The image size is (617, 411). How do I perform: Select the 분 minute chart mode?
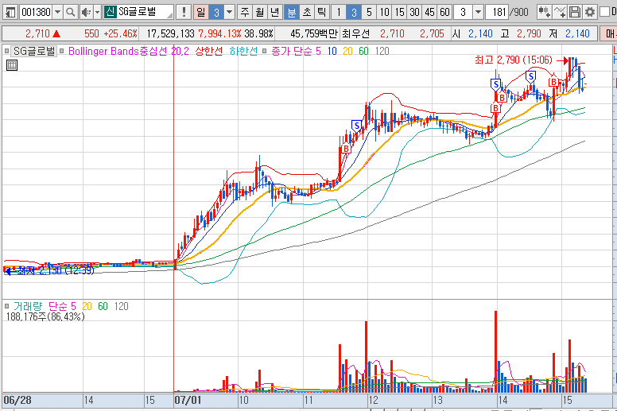click(292, 12)
